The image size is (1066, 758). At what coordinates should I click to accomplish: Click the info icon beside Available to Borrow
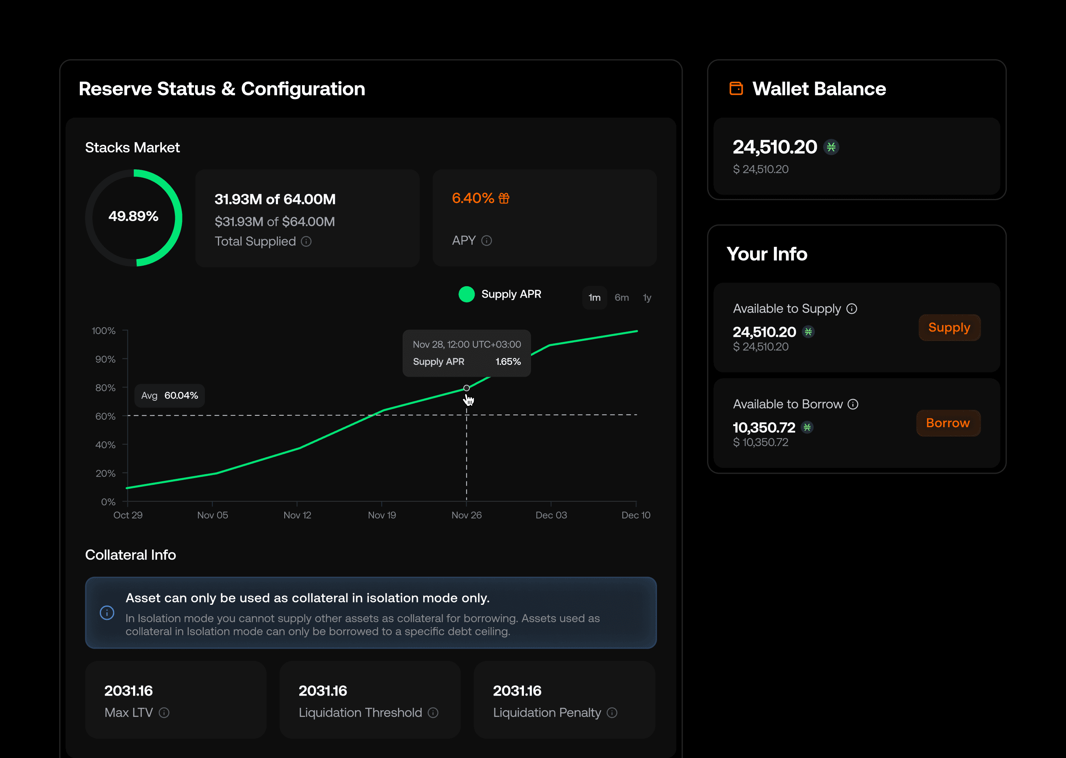coord(853,404)
